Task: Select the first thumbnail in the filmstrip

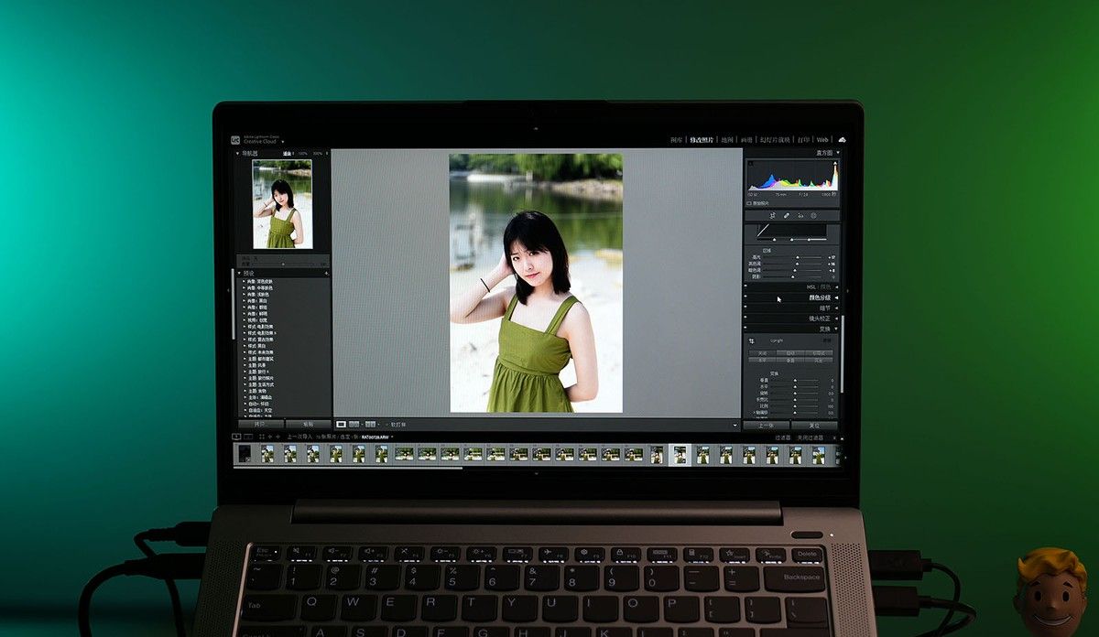Action: tap(245, 453)
